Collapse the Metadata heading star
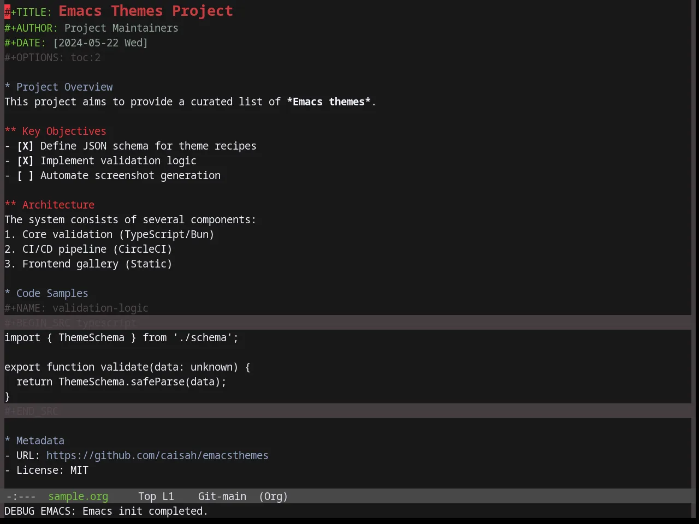The image size is (699, 524). [x=7, y=441]
